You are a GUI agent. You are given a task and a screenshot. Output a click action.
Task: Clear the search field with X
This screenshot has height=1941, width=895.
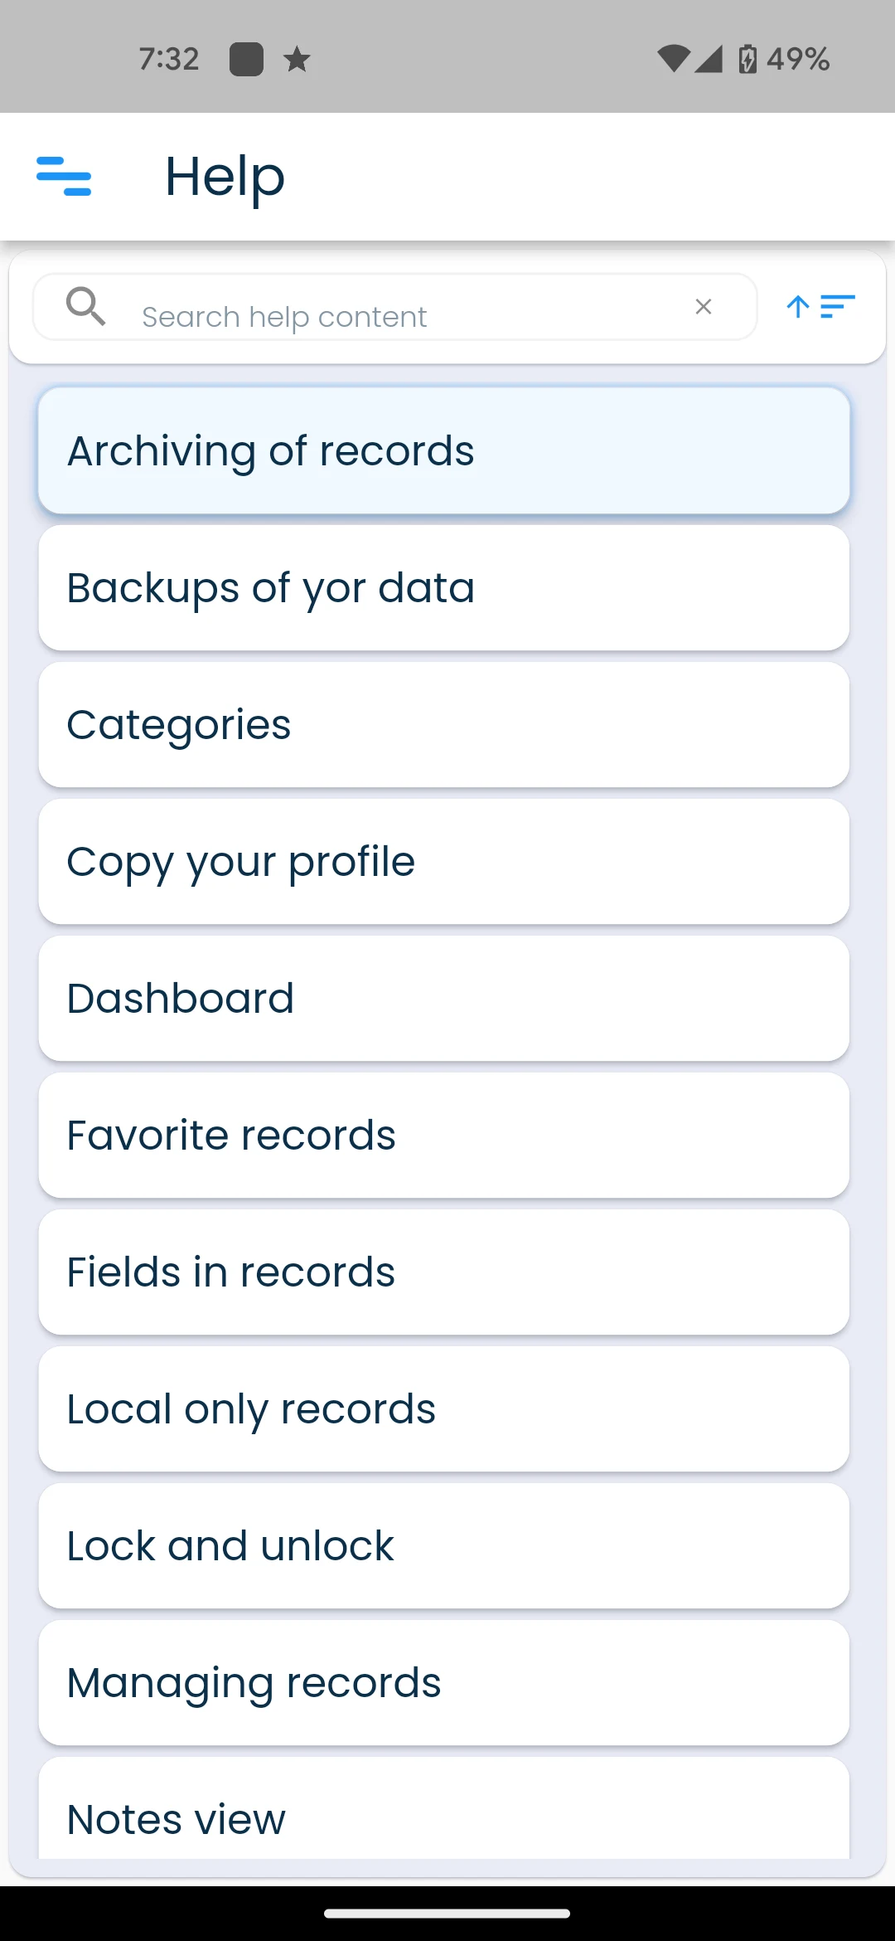[x=704, y=307]
